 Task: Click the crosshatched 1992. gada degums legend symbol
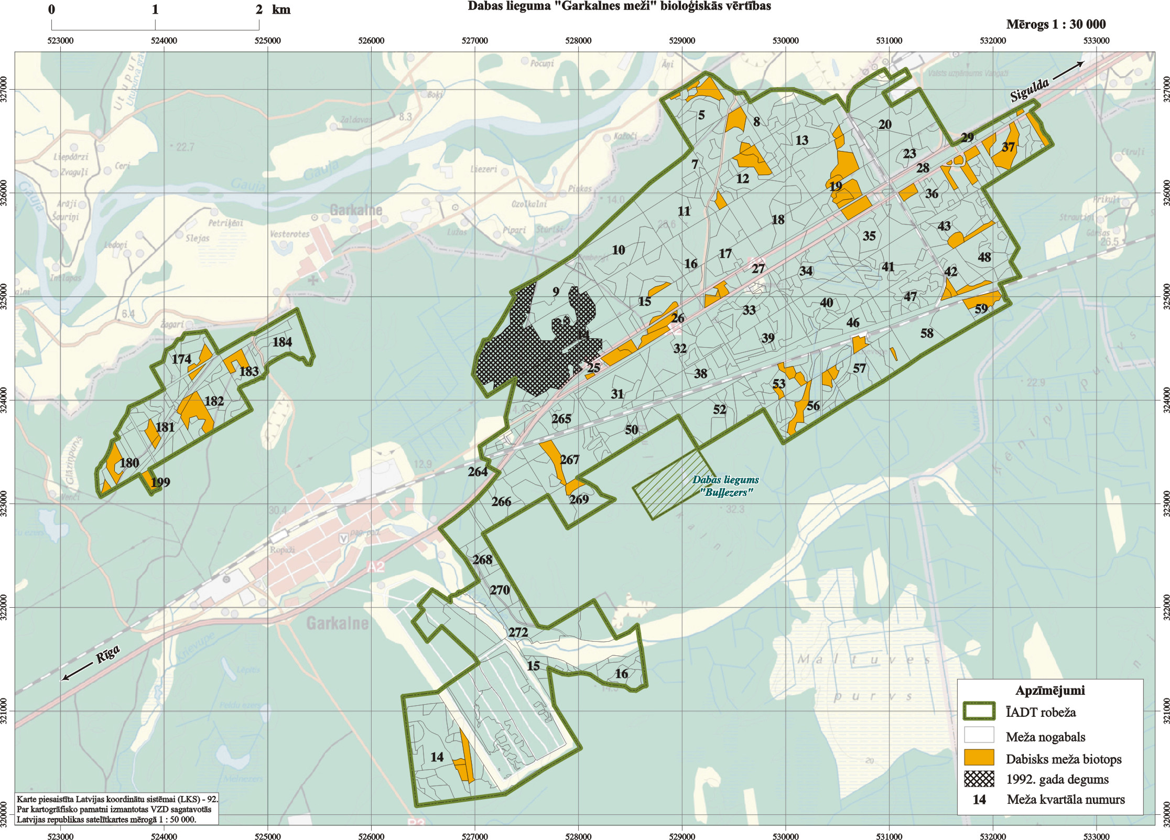pyautogui.click(x=979, y=779)
